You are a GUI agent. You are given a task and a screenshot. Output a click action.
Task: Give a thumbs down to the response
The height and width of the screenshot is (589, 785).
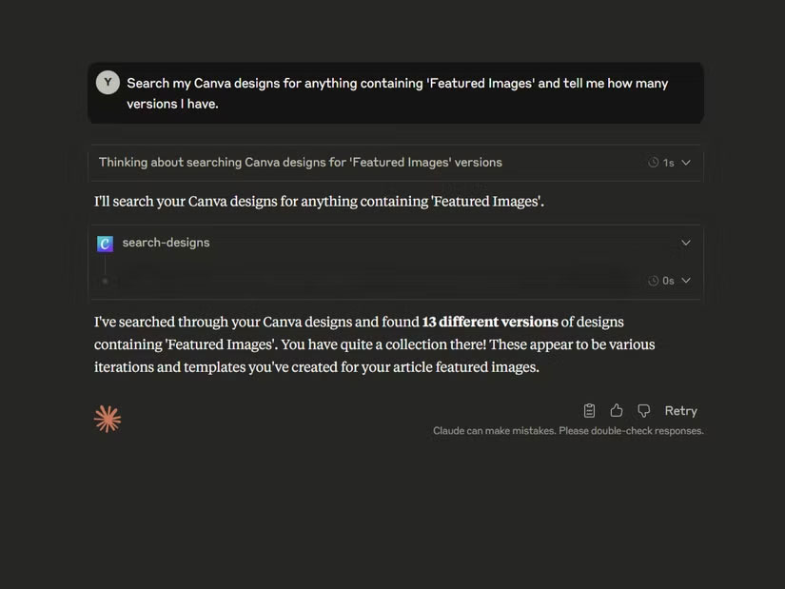tap(643, 409)
